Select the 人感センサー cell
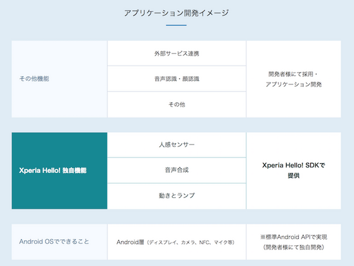 coord(176,145)
